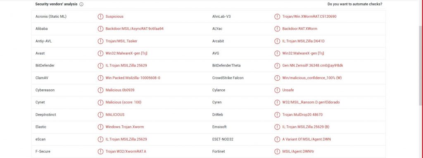Click the alert icon beside DeepInstinct MALICIOUS

point(100,115)
